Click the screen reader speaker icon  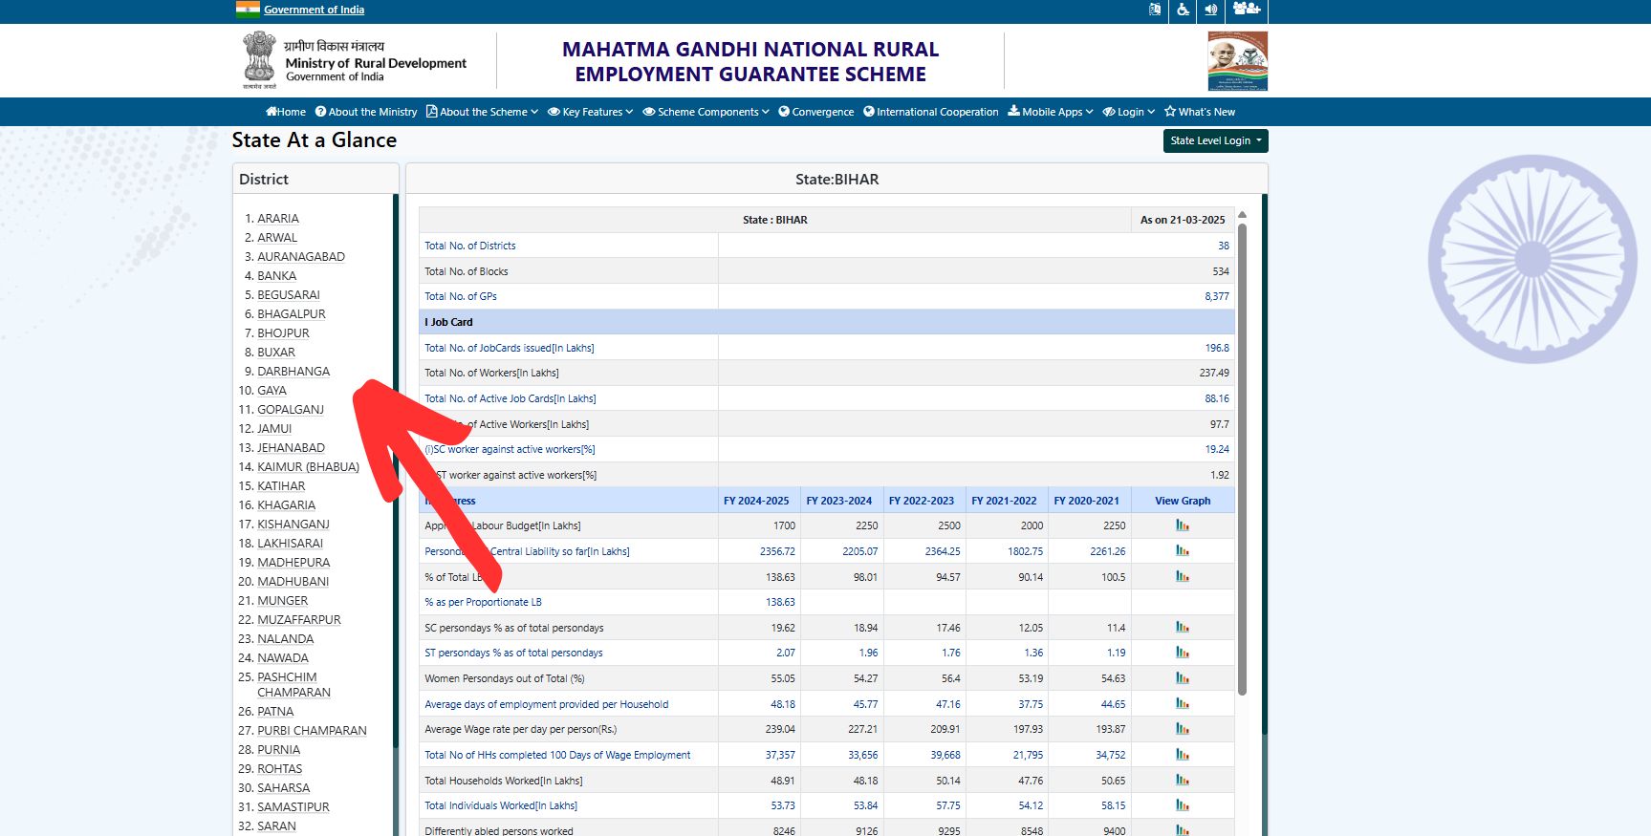[1211, 10]
